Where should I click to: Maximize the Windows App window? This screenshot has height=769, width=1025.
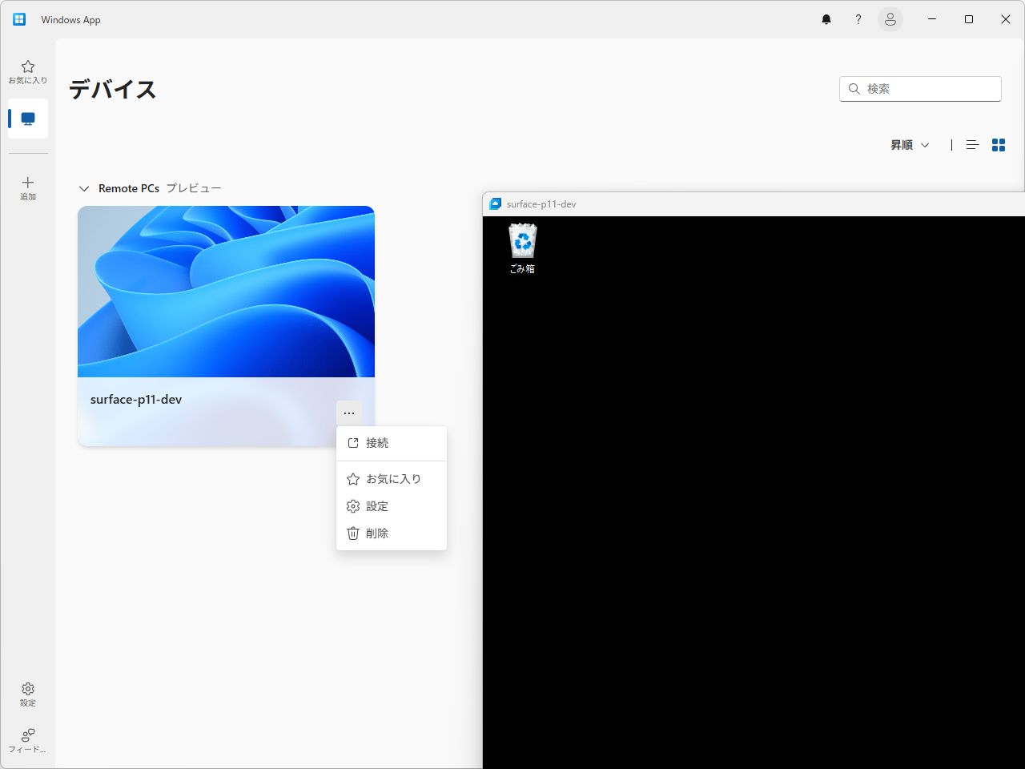pyautogui.click(x=969, y=19)
